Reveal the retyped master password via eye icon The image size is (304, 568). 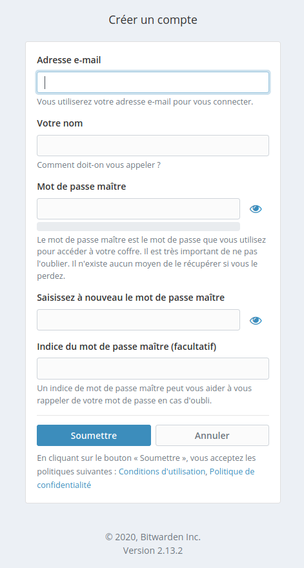coord(256,320)
